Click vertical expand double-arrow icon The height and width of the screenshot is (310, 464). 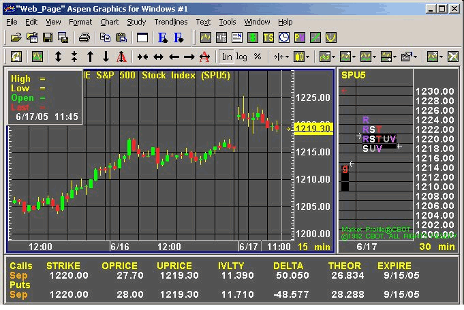pos(58,57)
